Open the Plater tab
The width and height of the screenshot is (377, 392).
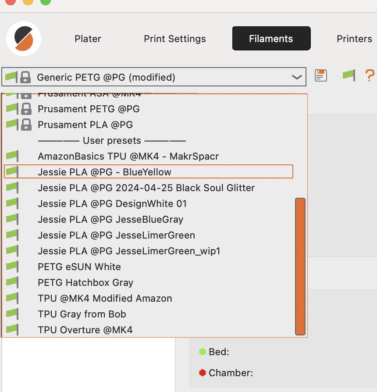88,39
